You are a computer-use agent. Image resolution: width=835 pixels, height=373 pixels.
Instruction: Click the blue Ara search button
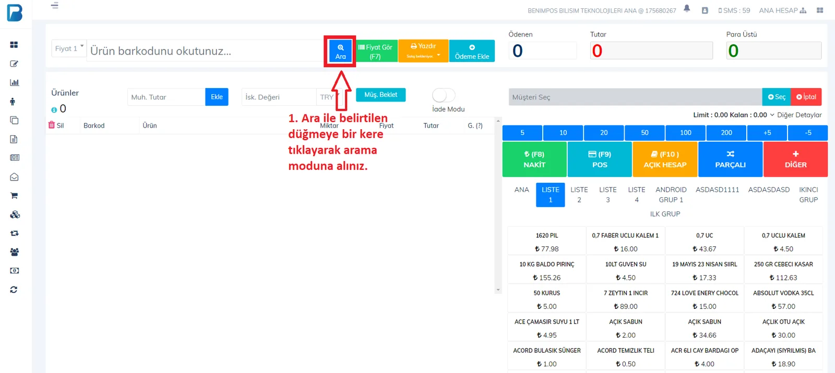click(340, 51)
